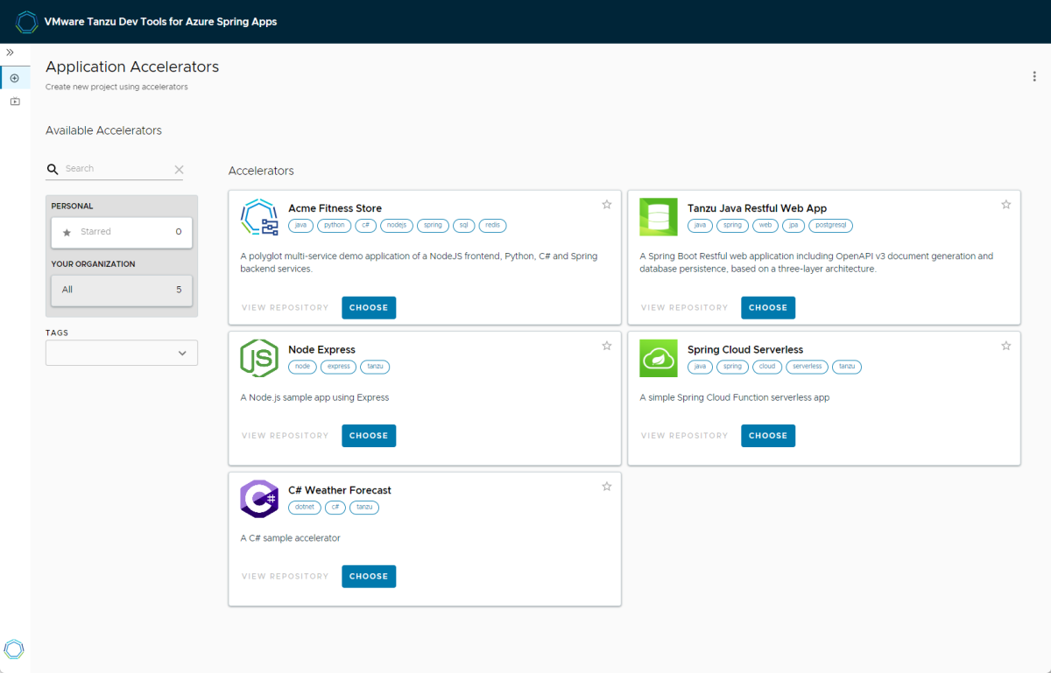The width and height of the screenshot is (1051, 673).
Task: Choose the Node Express accelerator
Action: coord(369,435)
